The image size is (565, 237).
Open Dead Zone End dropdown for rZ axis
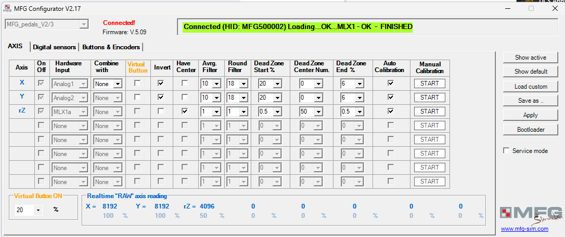[359, 111]
